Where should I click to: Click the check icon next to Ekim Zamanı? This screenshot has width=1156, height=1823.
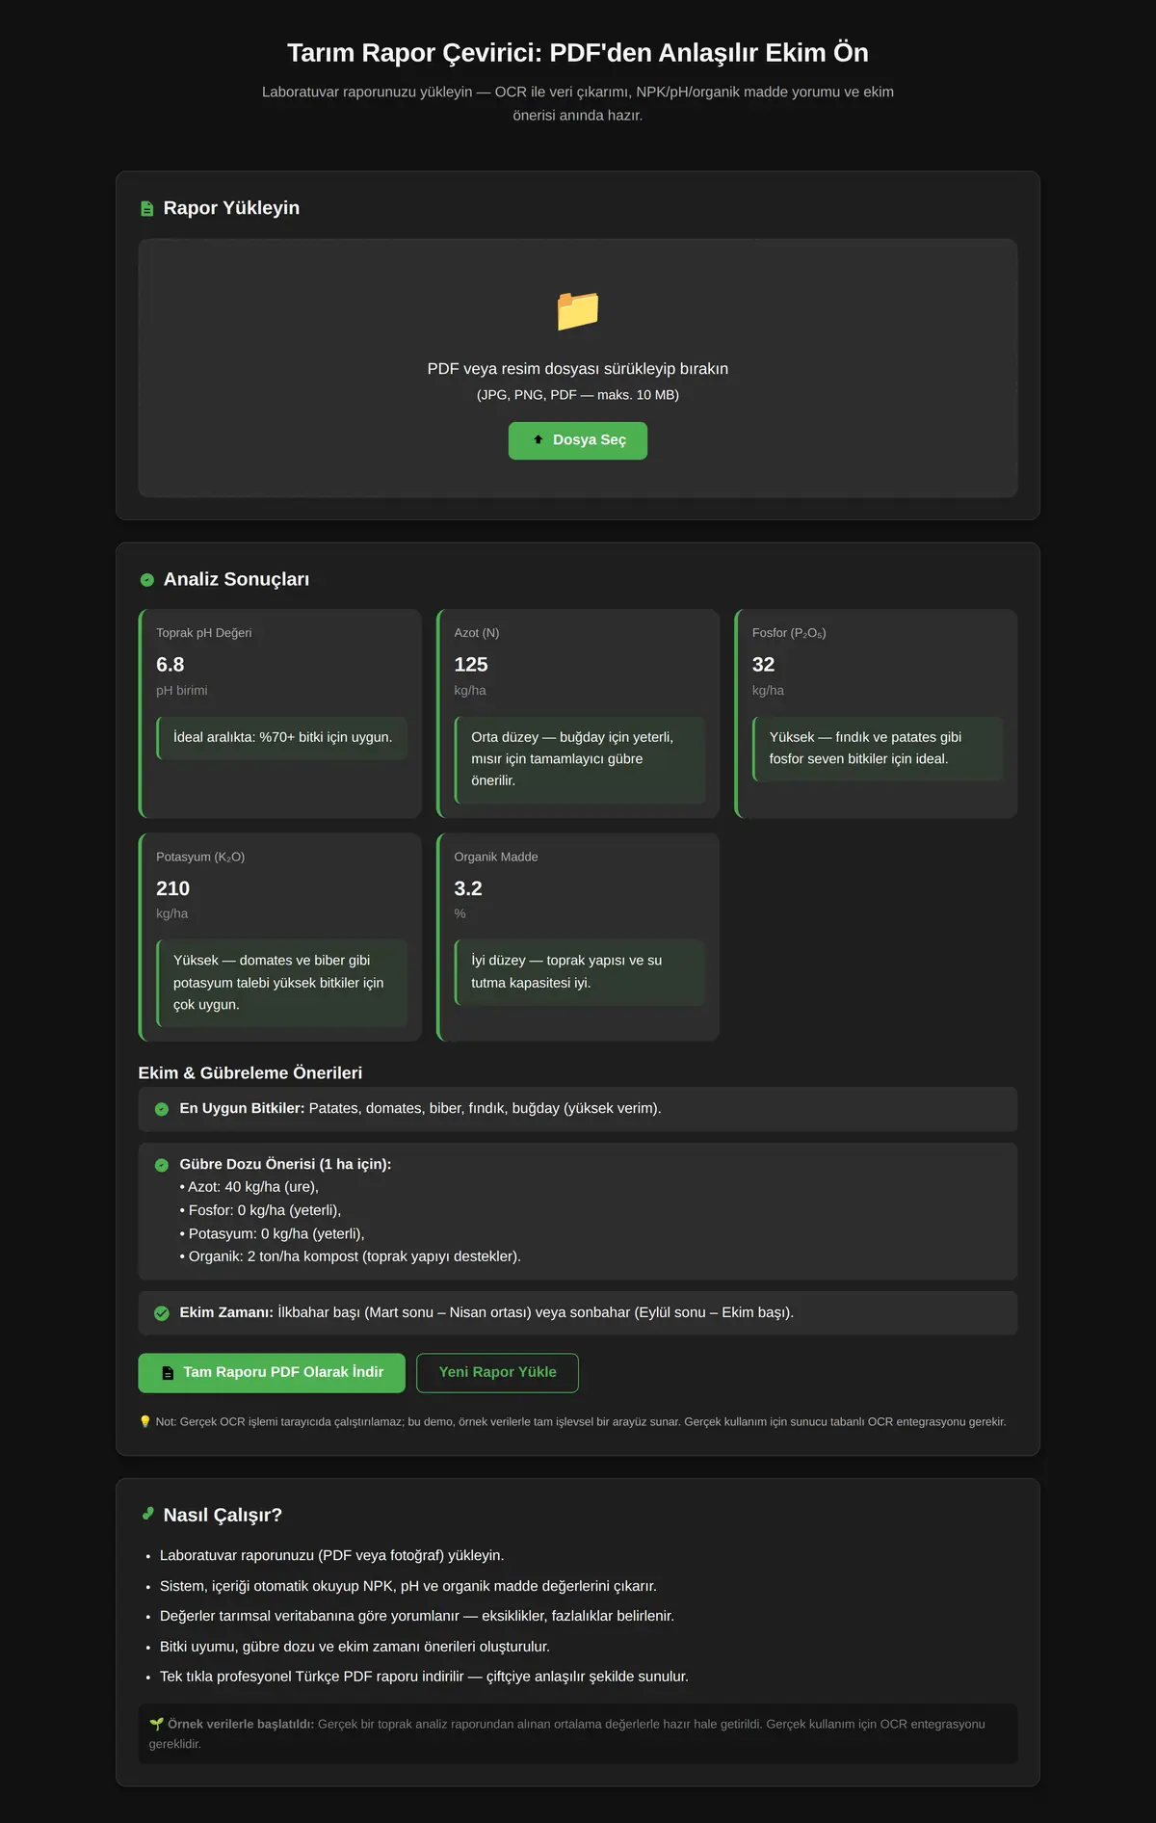[x=162, y=1313]
